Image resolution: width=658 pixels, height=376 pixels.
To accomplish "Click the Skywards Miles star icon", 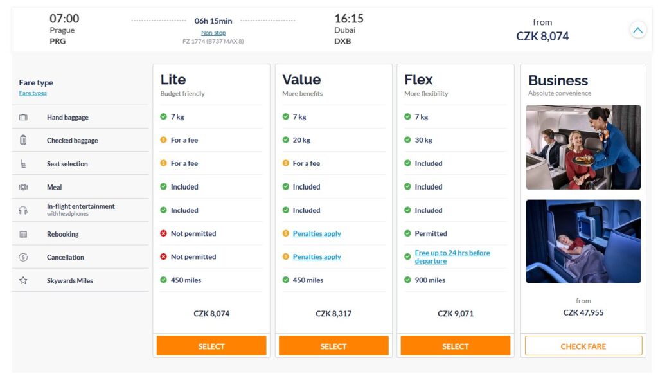I will coord(23,281).
